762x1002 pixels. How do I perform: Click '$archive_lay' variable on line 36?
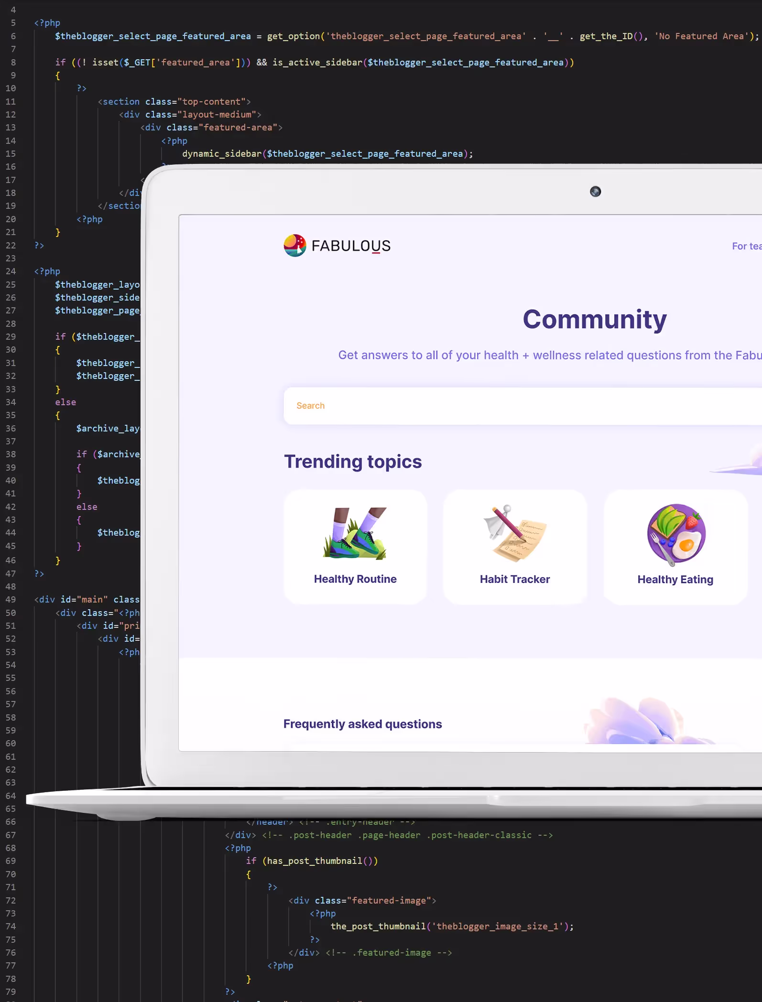tap(108, 429)
